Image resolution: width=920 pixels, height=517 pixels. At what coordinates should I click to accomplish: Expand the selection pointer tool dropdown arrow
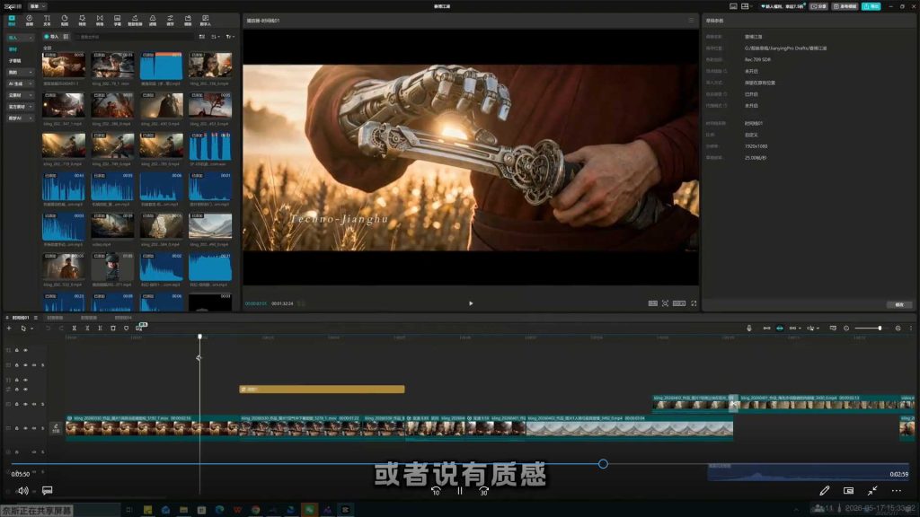tap(31, 329)
